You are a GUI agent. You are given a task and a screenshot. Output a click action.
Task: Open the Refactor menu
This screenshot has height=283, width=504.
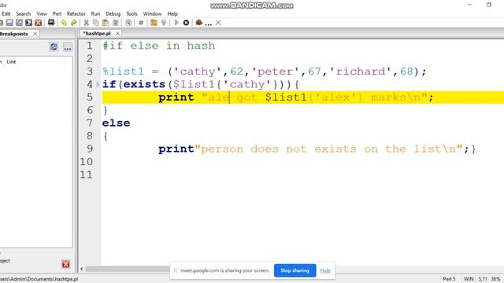(76, 14)
